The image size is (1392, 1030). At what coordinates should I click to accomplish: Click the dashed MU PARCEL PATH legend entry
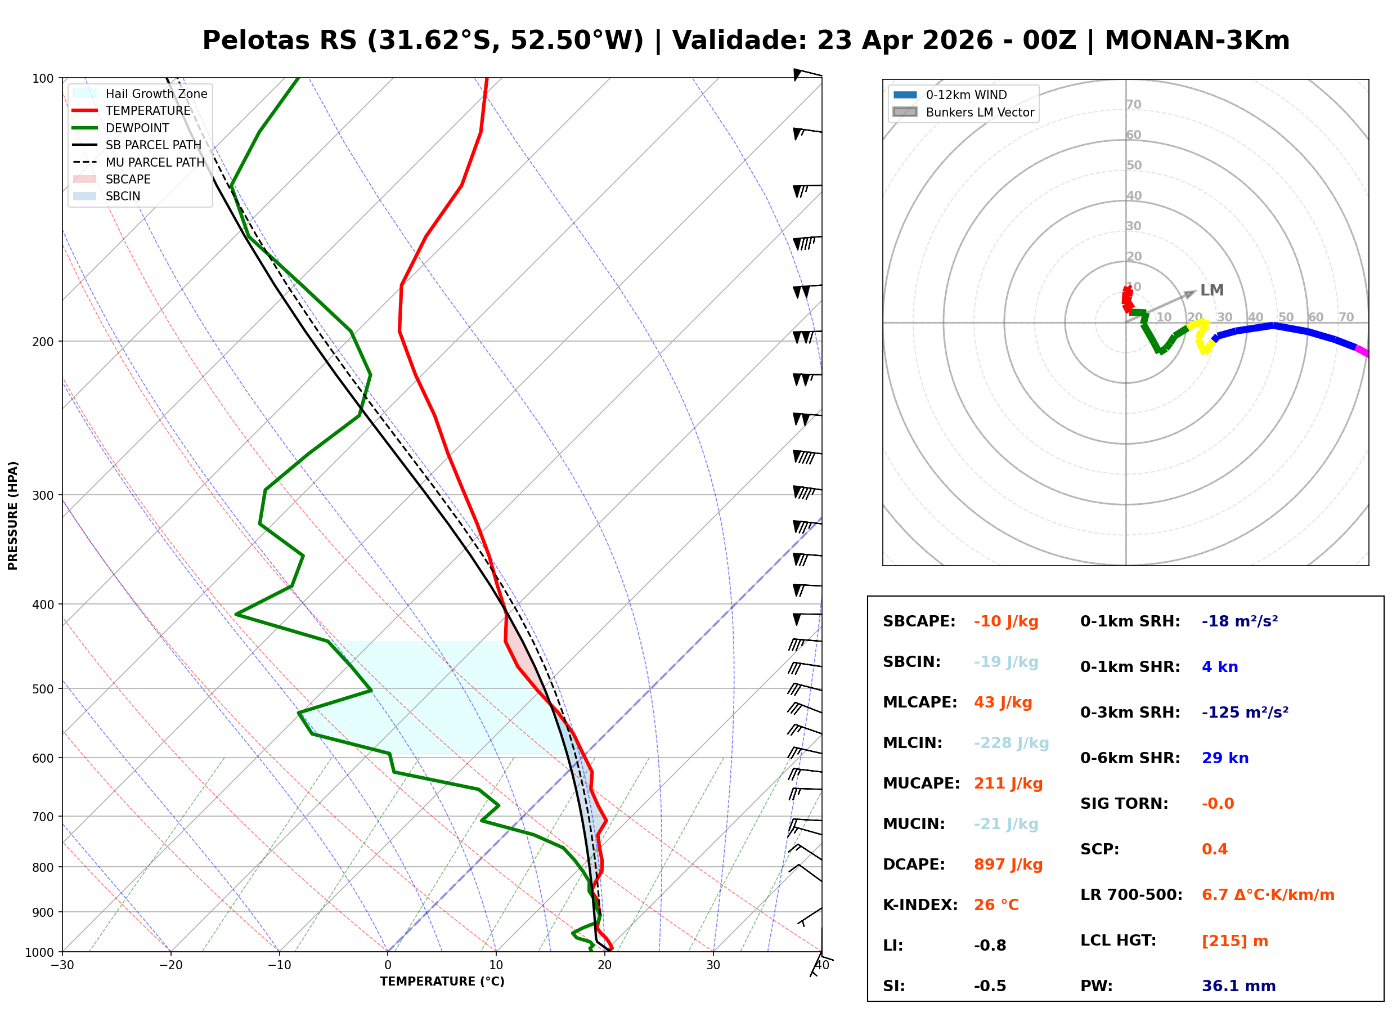coord(85,162)
